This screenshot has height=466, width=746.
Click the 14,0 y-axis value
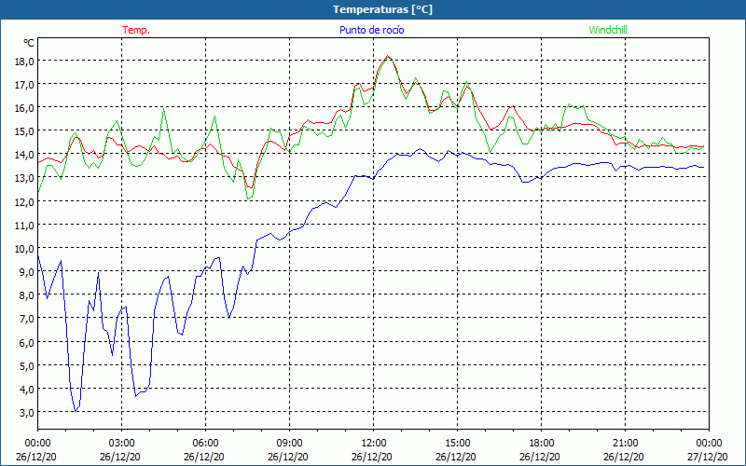25,155
